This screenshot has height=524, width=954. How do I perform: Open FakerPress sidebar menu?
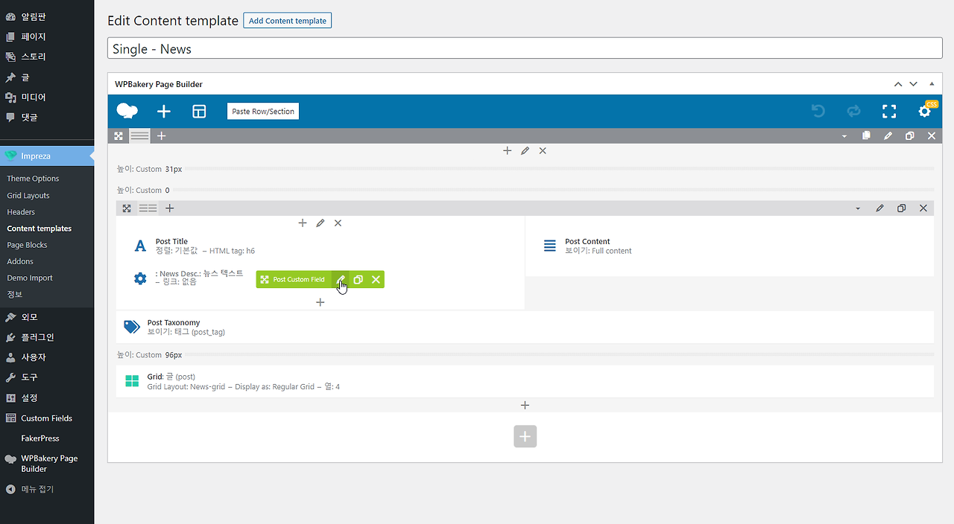47,438
